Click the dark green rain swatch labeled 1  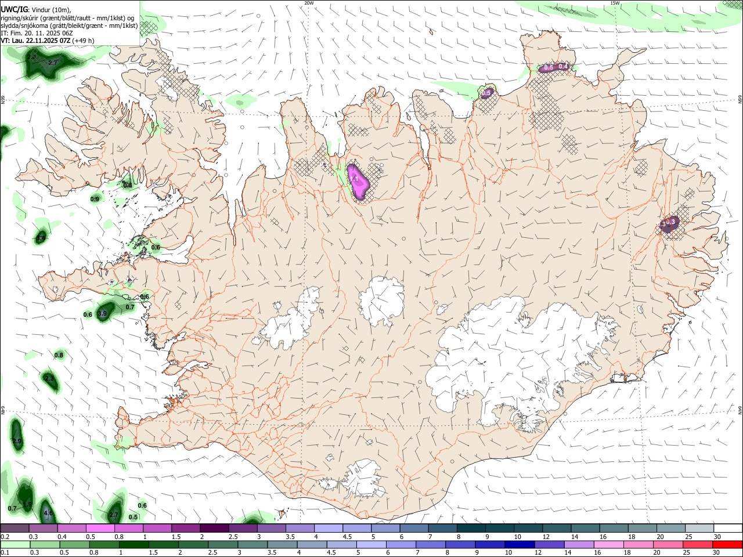(134, 545)
